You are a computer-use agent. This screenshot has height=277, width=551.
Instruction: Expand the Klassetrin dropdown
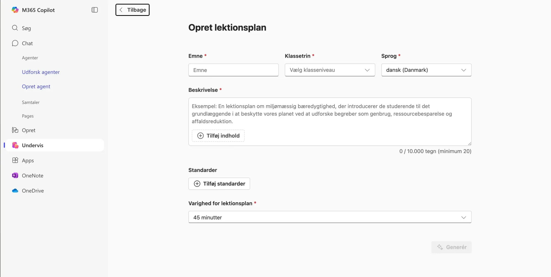click(x=330, y=70)
